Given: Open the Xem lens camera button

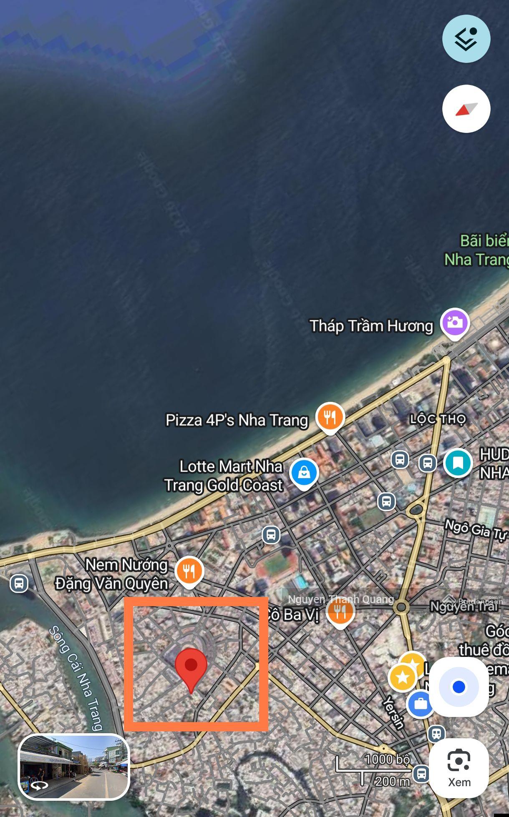Looking at the screenshot, I should [459, 768].
